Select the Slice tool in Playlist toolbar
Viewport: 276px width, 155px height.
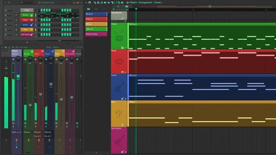tap(112, 3)
